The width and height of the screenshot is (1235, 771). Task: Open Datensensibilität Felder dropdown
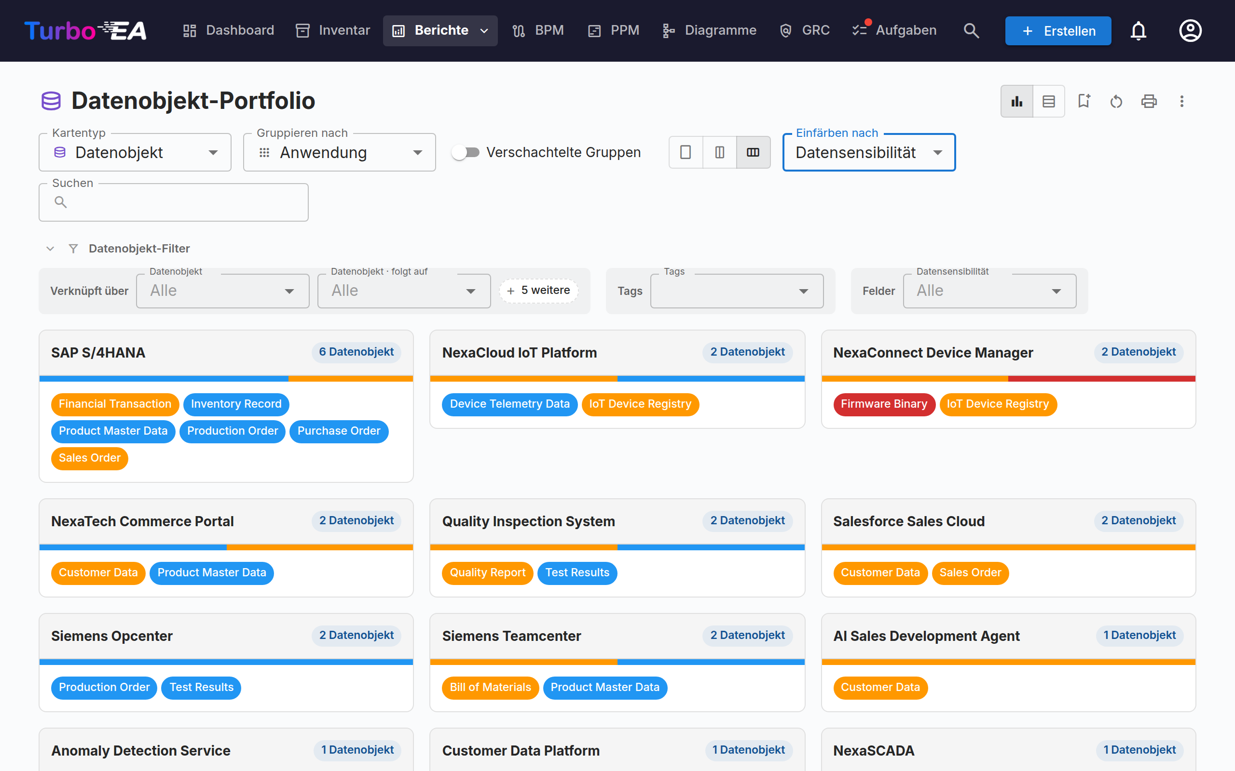tap(989, 291)
